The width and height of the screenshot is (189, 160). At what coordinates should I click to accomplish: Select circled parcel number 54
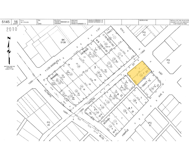pos(98,113)
